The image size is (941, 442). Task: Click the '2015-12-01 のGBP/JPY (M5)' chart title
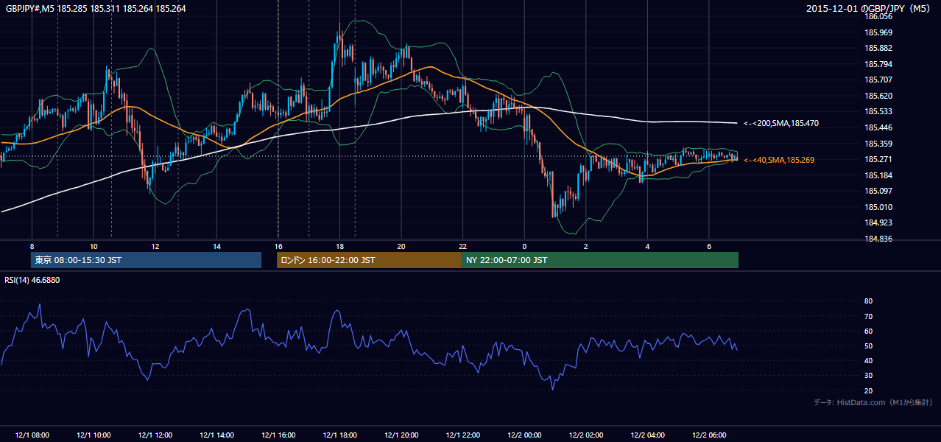(x=870, y=9)
